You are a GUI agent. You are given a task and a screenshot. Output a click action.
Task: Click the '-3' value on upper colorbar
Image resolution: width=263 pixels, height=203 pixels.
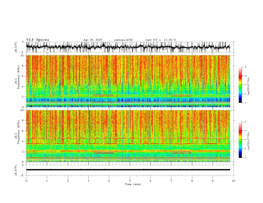(x=245, y=67)
